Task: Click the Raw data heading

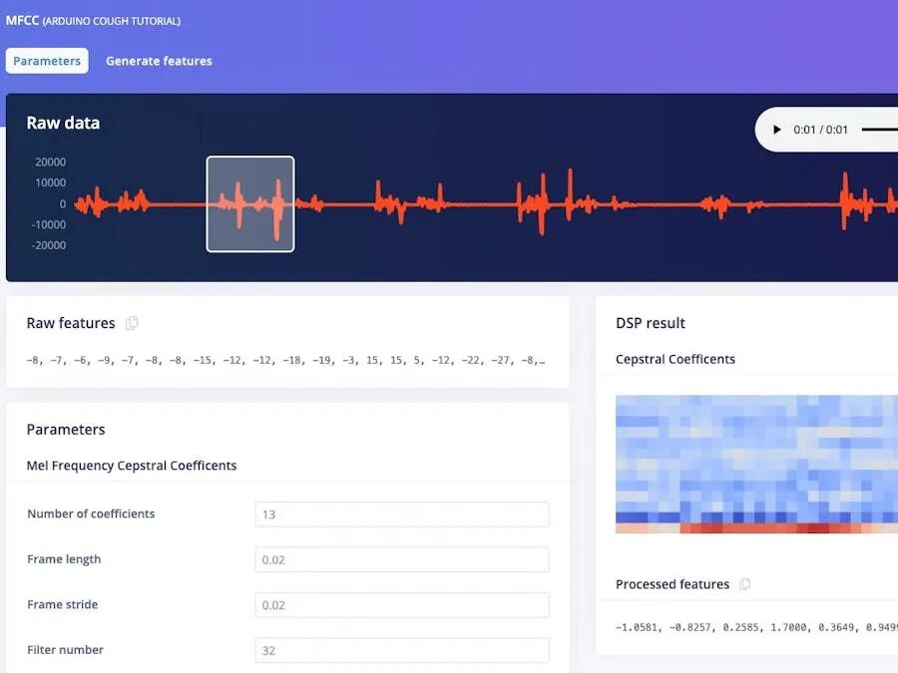Action: point(63,123)
